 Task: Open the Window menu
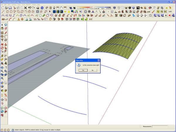pos(28,5)
